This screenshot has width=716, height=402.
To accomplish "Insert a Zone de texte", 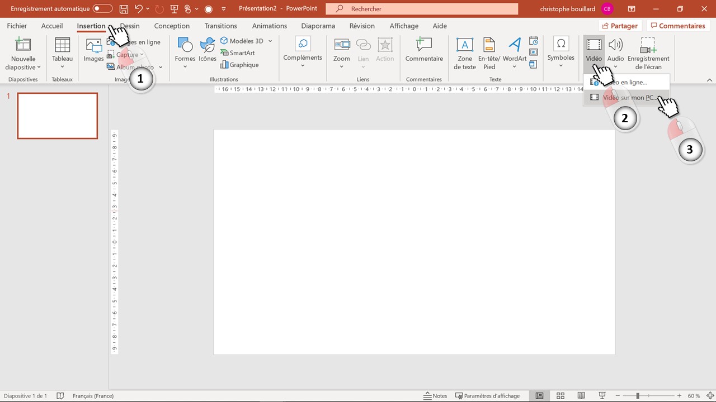I will coord(465,54).
